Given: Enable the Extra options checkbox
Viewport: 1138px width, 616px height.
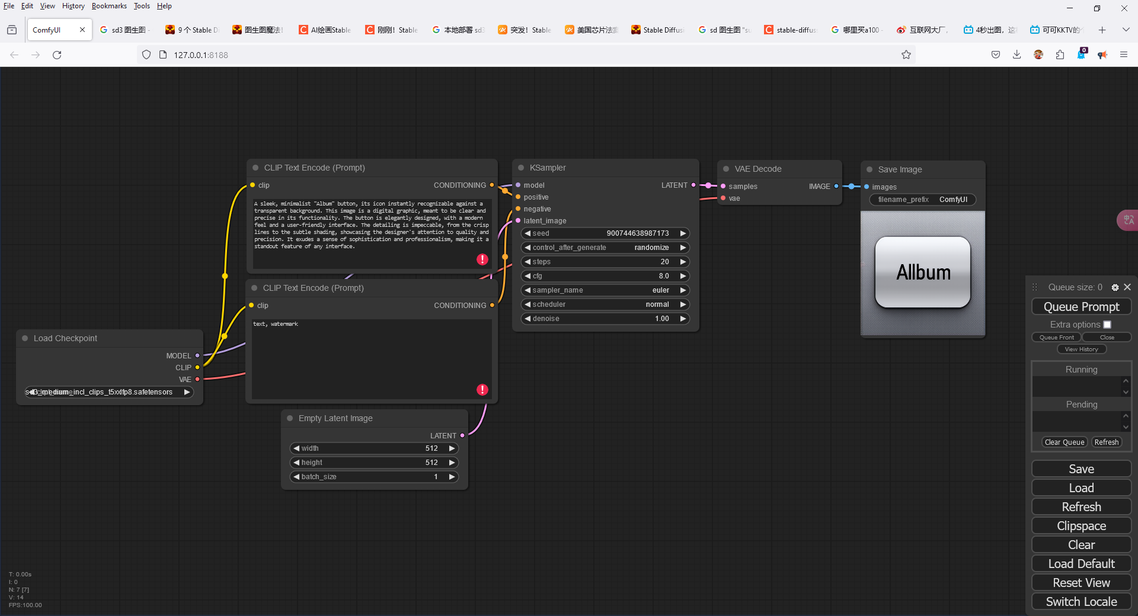Looking at the screenshot, I should coord(1107,325).
